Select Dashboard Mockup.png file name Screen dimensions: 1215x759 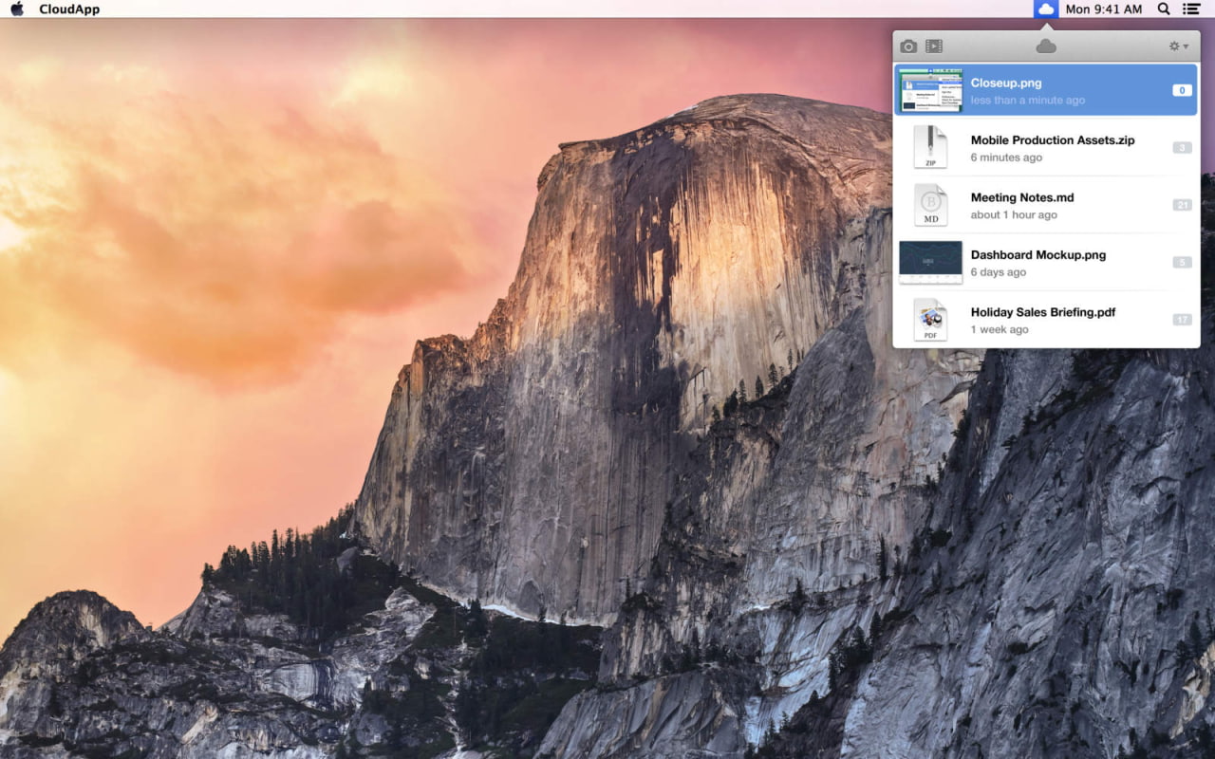point(1038,255)
